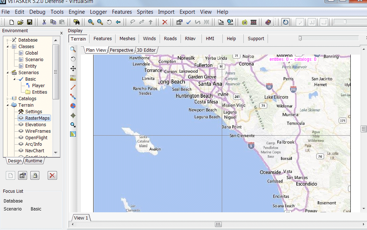Click the red X delete button below tree

[52, 176]
